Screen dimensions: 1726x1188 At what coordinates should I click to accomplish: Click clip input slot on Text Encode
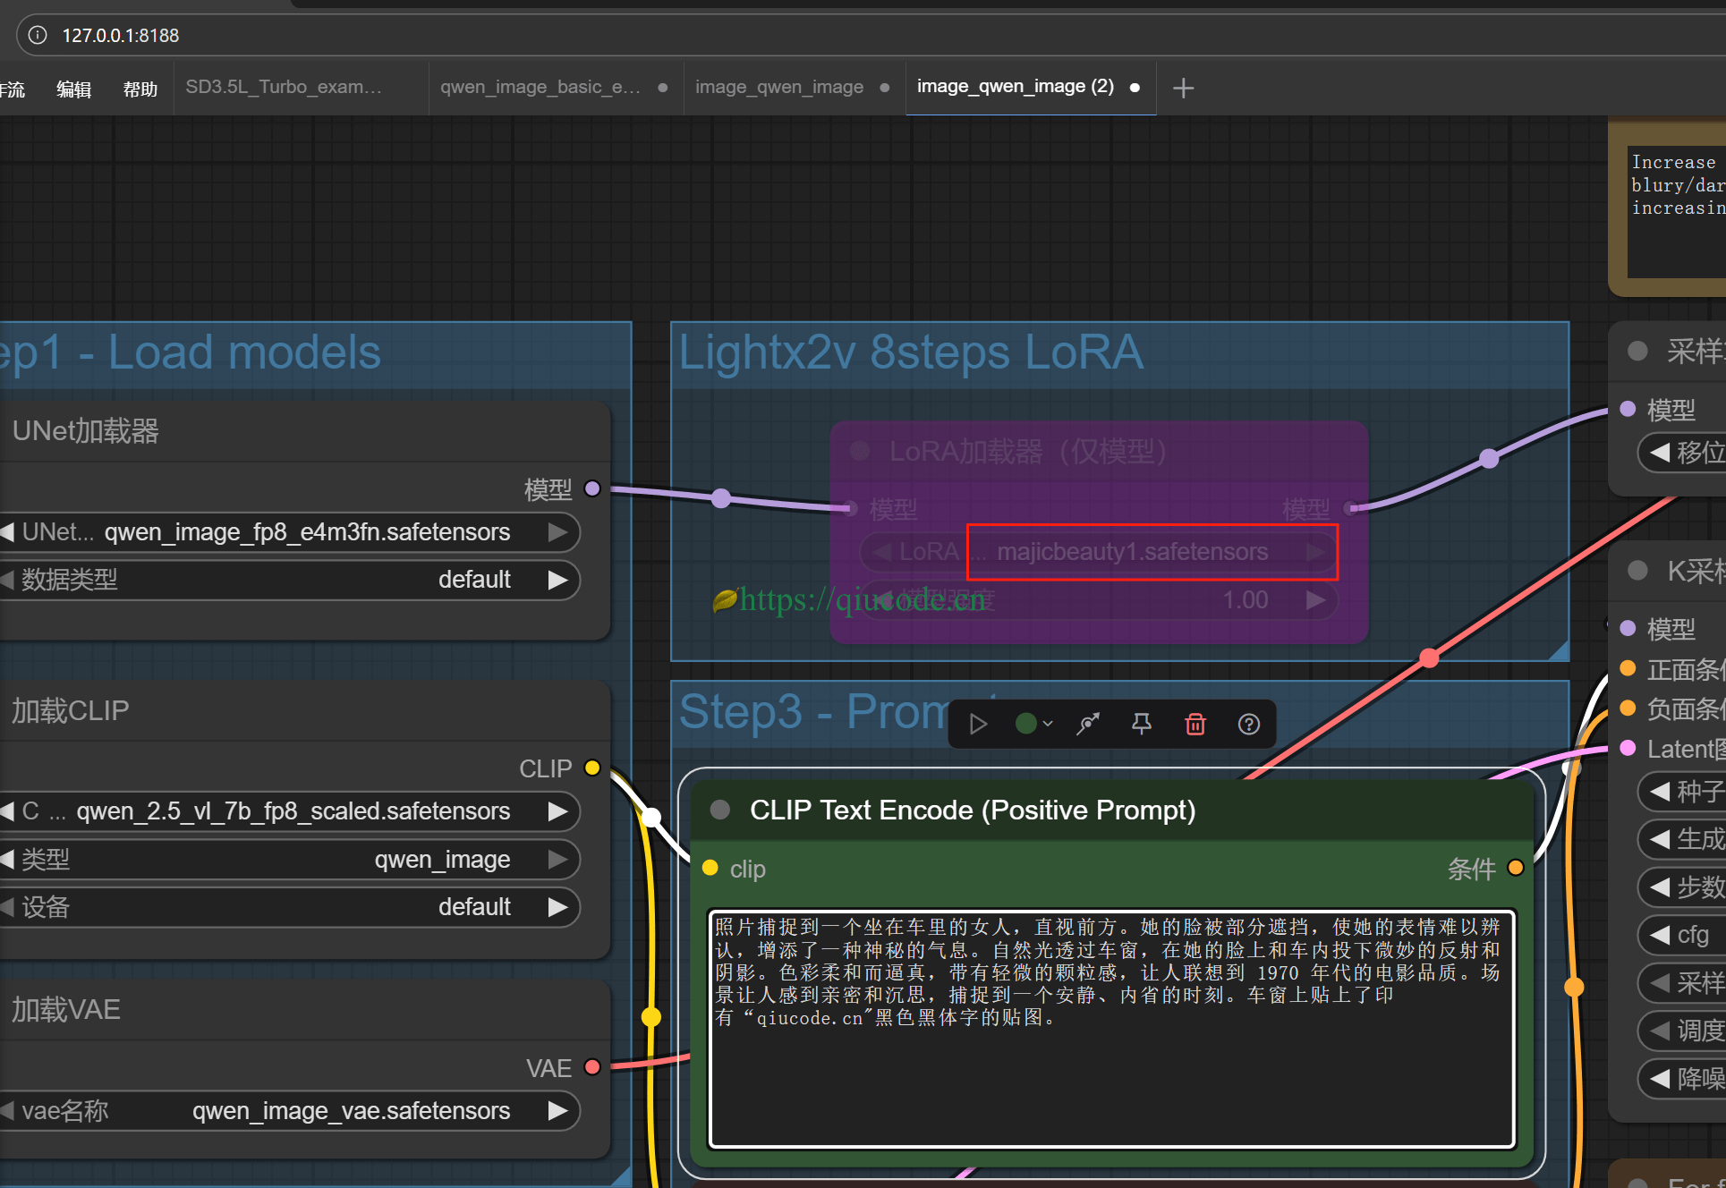[710, 868]
